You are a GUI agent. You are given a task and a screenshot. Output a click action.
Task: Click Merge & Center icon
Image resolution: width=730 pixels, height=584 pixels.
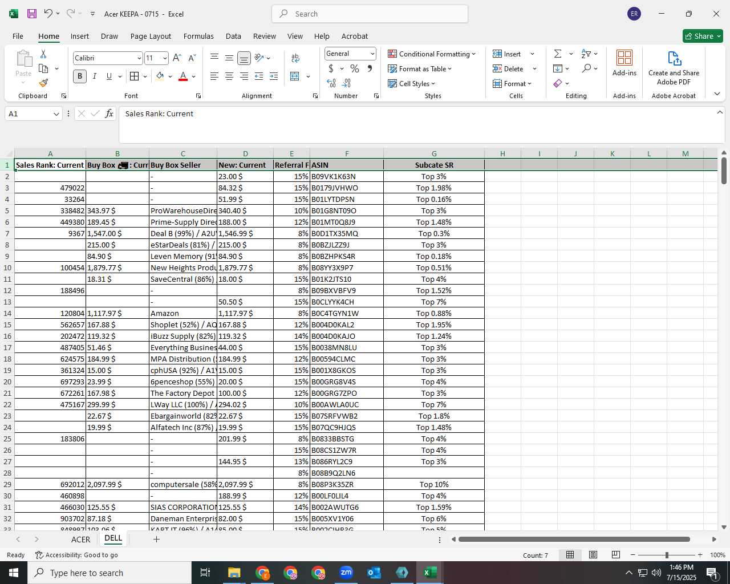pyautogui.click(x=295, y=76)
